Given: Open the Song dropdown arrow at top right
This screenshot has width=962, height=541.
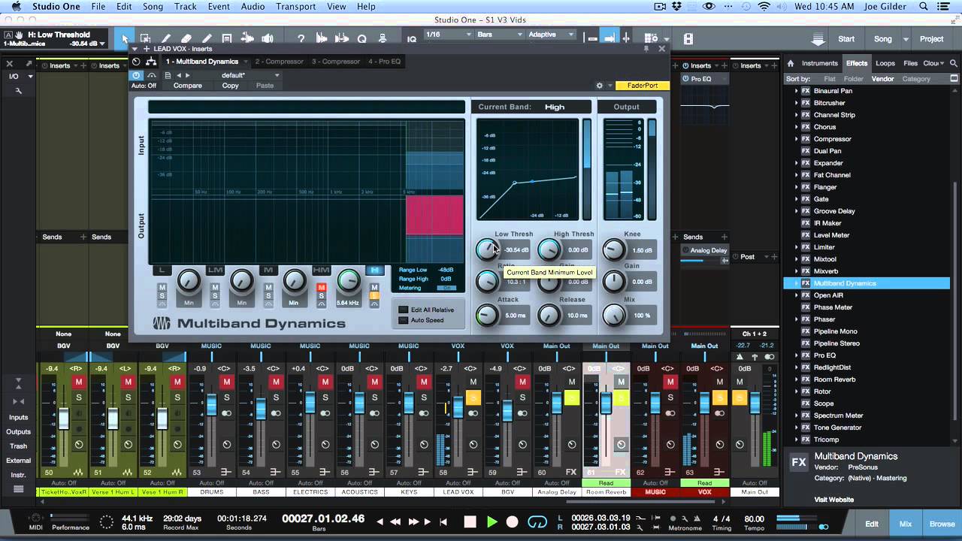Looking at the screenshot, I should 906,39.
